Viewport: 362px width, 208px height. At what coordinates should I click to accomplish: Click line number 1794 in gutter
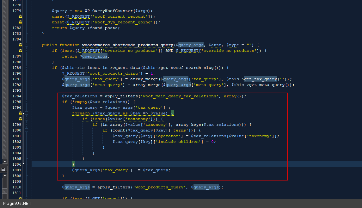point(16,96)
